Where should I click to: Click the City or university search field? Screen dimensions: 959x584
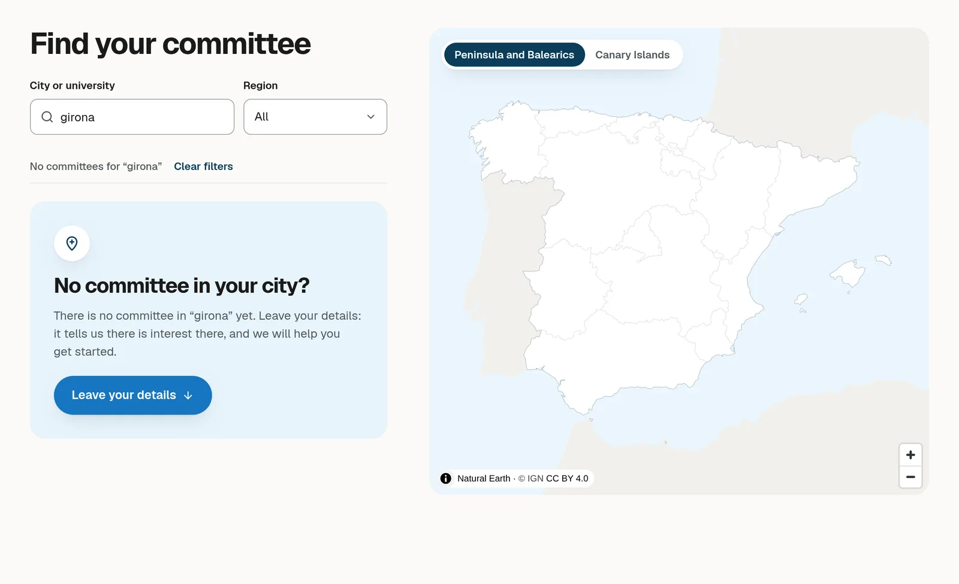132,117
